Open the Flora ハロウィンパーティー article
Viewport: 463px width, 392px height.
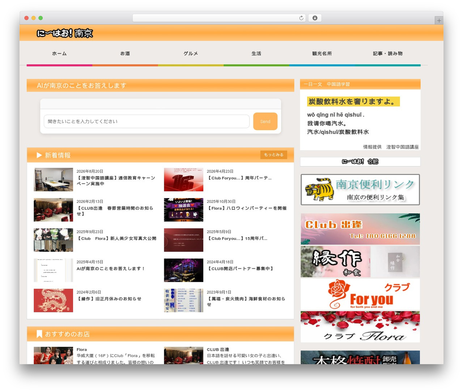click(x=247, y=208)
